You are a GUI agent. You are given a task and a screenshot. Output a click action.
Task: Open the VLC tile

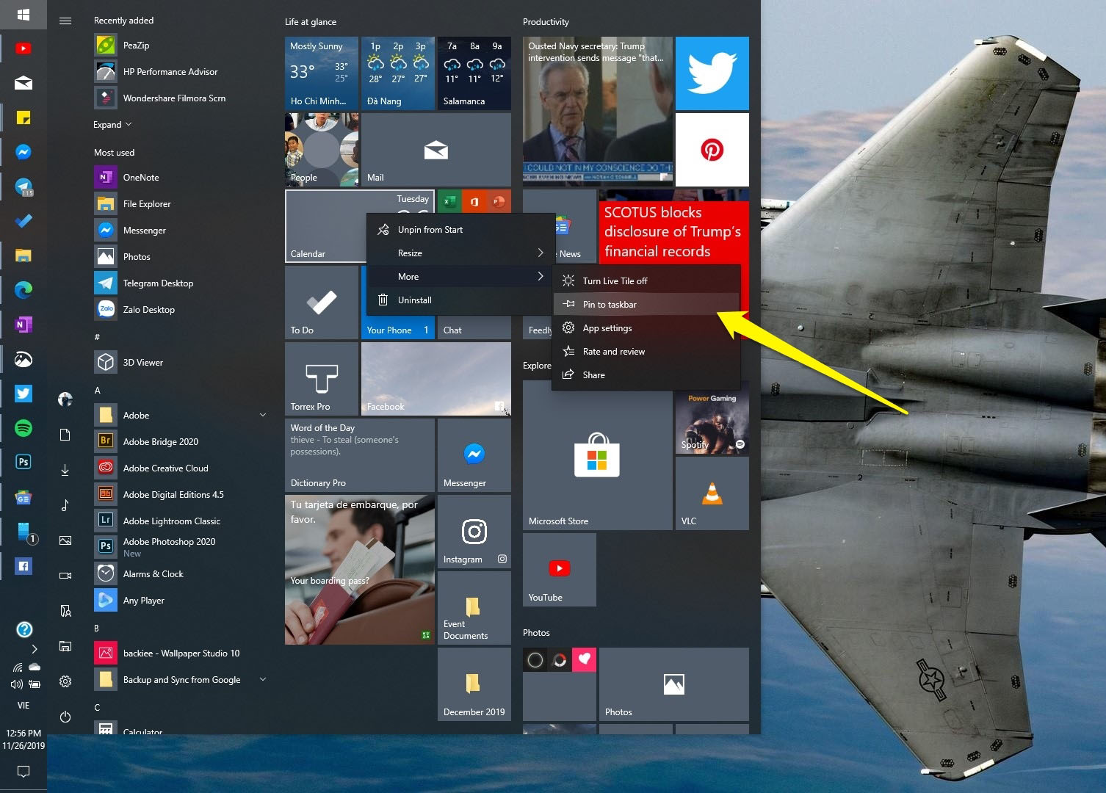[712, 493]
